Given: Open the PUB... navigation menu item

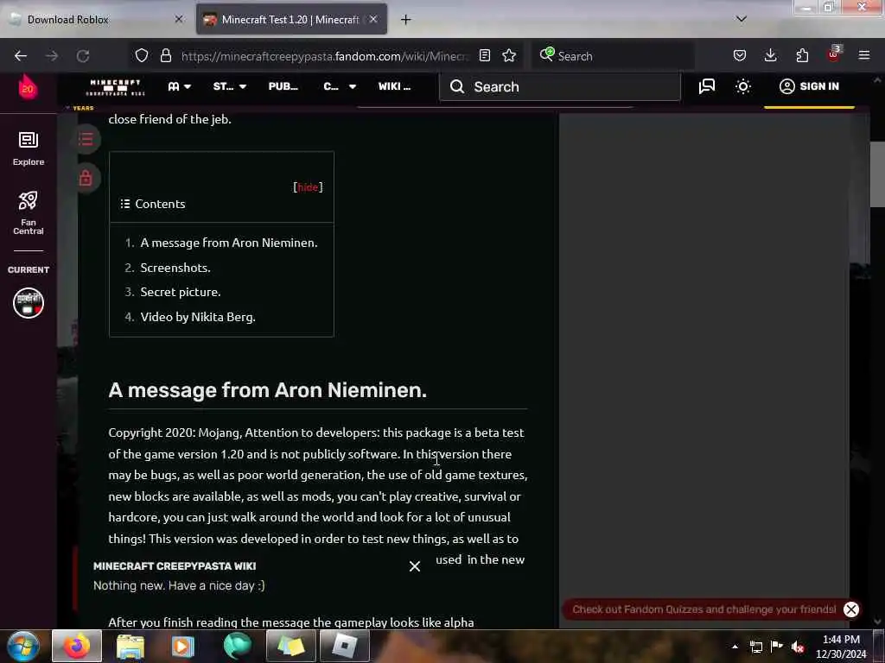Looking at the screenshot, I should [283, 86].
